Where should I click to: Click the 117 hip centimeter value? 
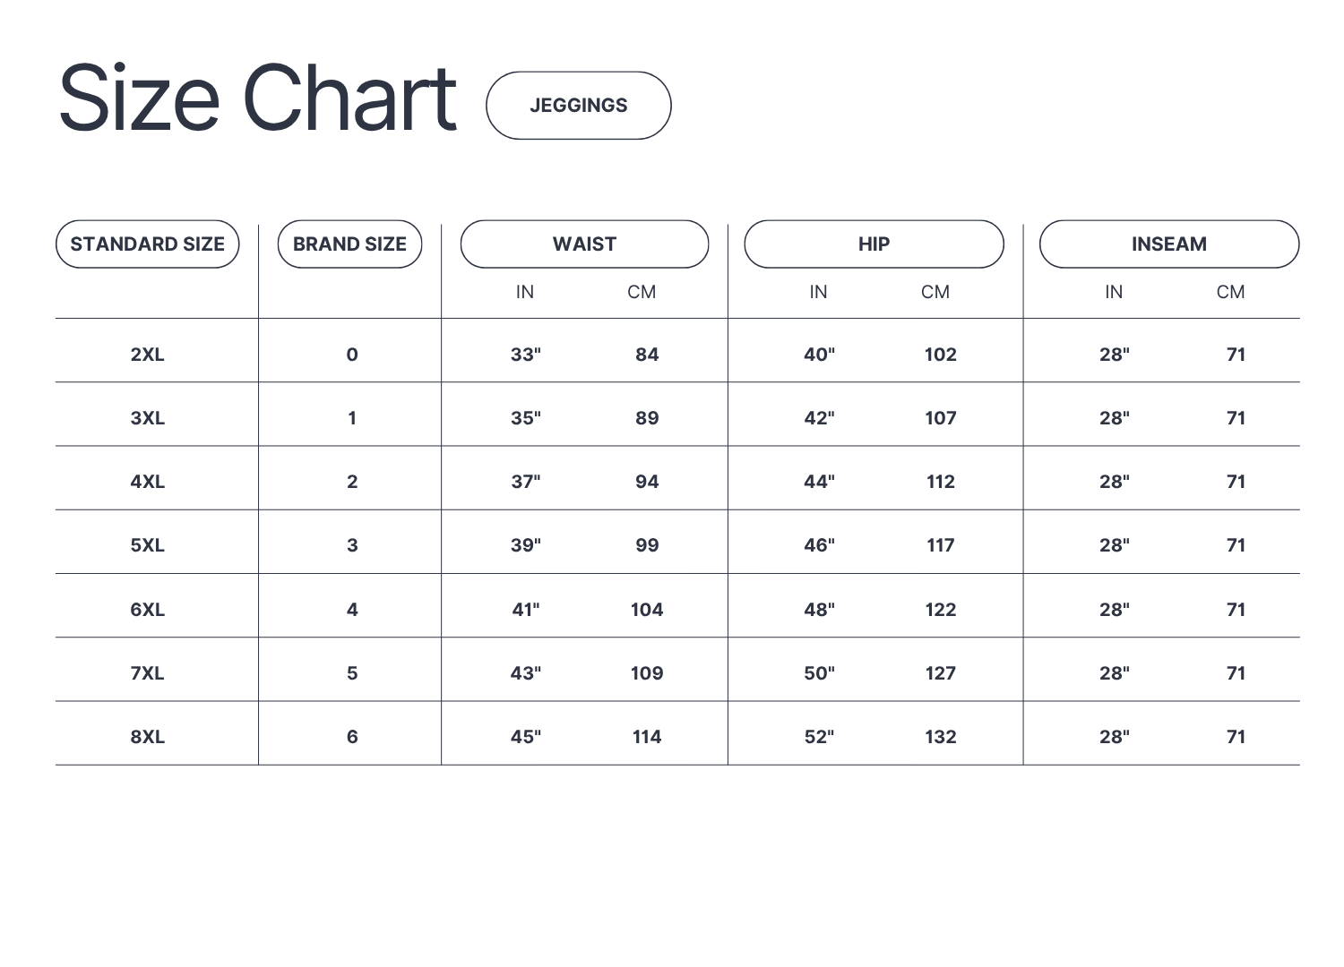tap(940, 545)
